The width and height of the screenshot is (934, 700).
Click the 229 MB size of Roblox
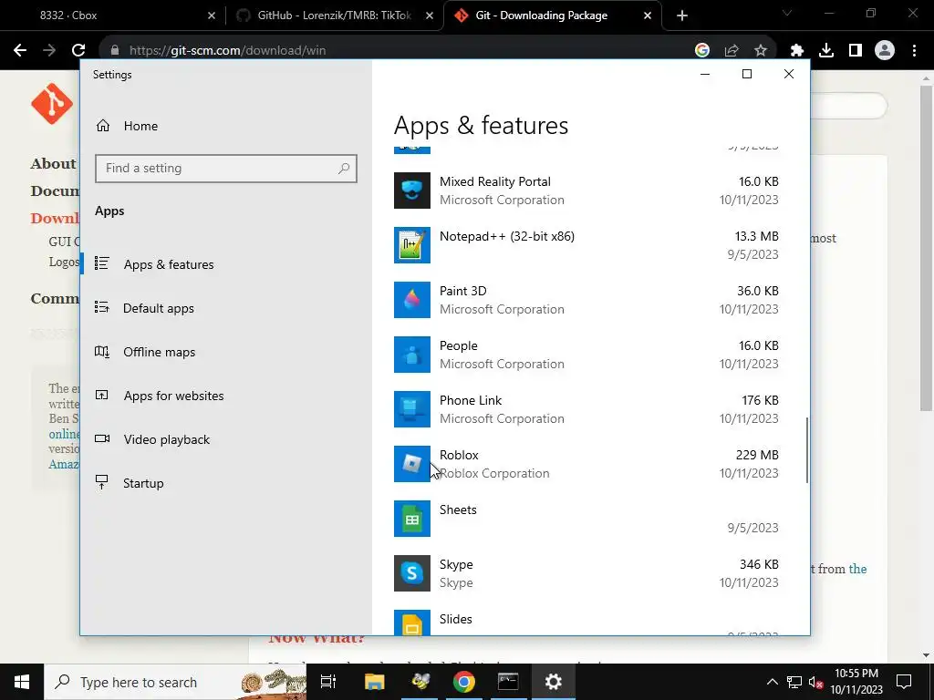[757, 455]
